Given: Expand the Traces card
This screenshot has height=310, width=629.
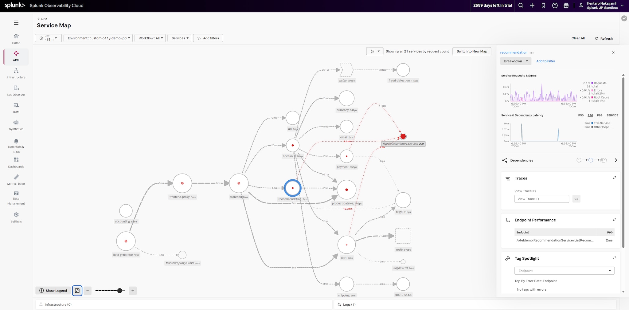Looking at the screenshot, I should 615,178.
